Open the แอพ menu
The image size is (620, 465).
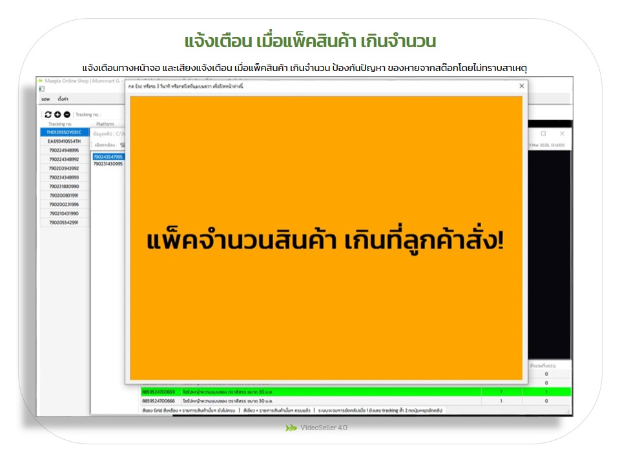coord(45,99)
